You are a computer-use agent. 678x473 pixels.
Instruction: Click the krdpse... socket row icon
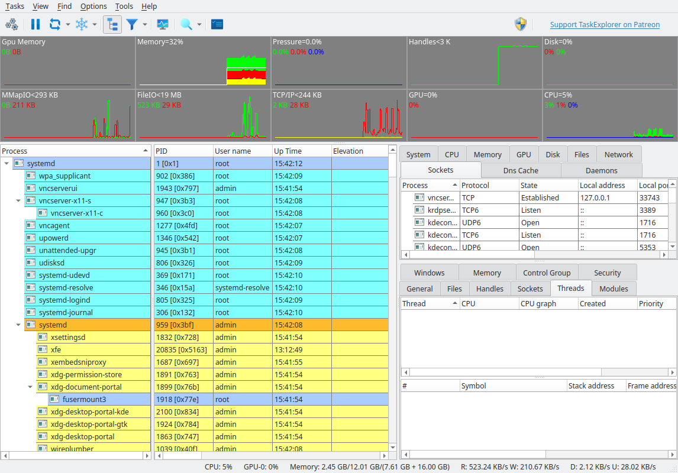[419, 209]
